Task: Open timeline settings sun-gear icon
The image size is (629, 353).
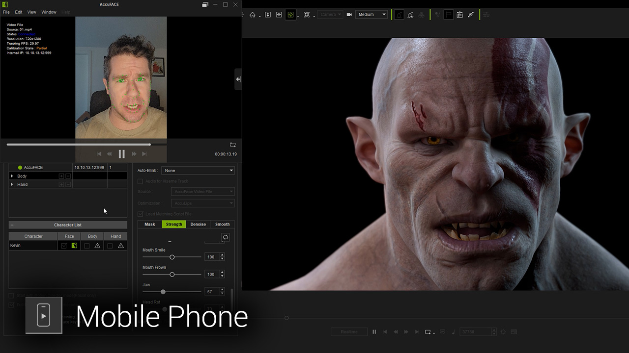Action: coord(503,332)
